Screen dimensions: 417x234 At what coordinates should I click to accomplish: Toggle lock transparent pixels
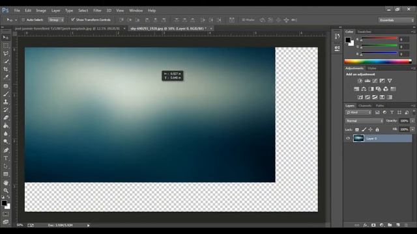(357, 129)
